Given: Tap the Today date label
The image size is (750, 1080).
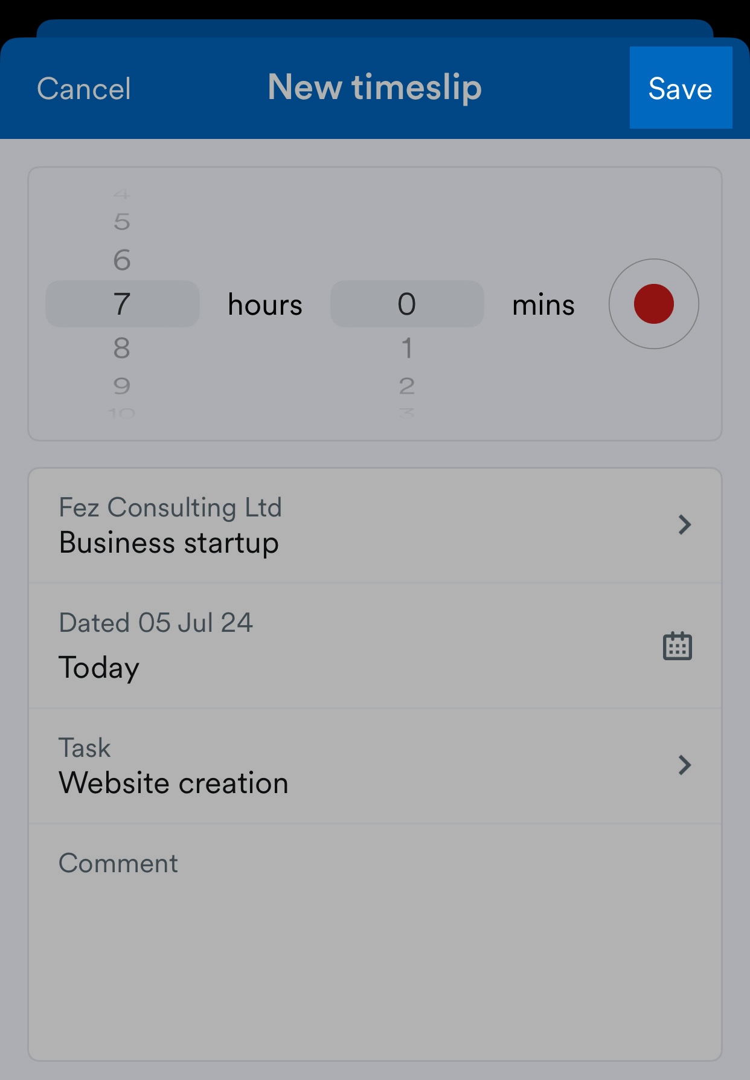Looking at the screenshot, I should coord(99,668).
